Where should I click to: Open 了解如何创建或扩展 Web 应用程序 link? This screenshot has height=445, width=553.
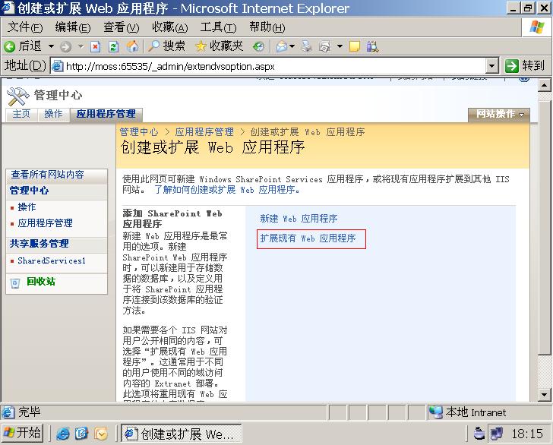point(227,190)
